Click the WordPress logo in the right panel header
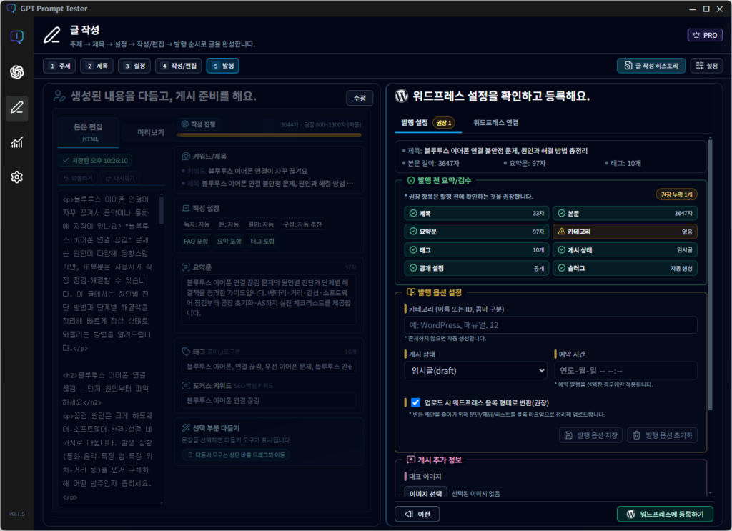Screen dimensions: 732x531 pos(400,96)
